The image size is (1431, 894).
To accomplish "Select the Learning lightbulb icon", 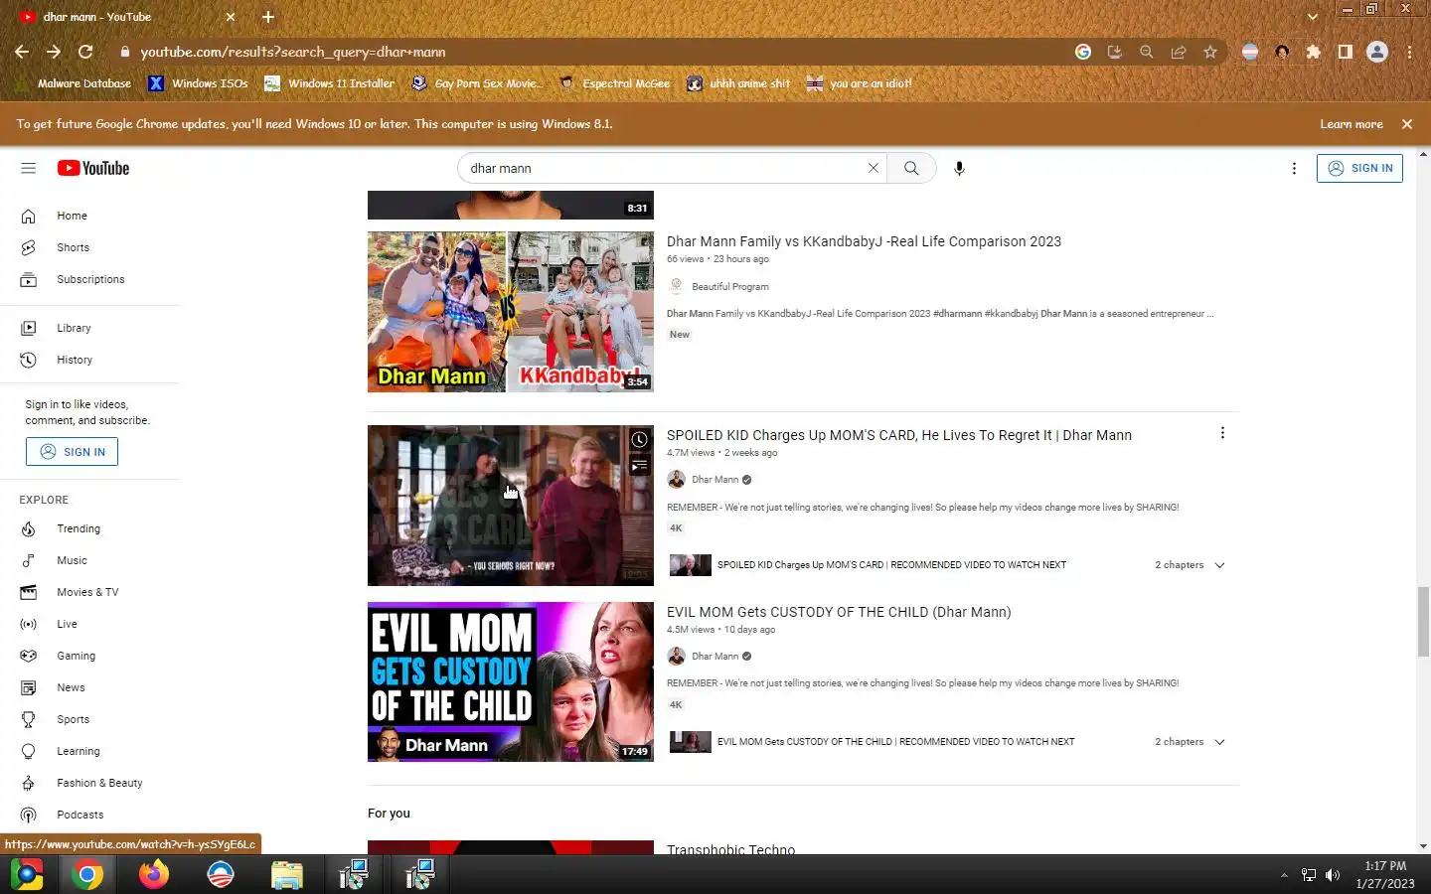I will 28,751.
